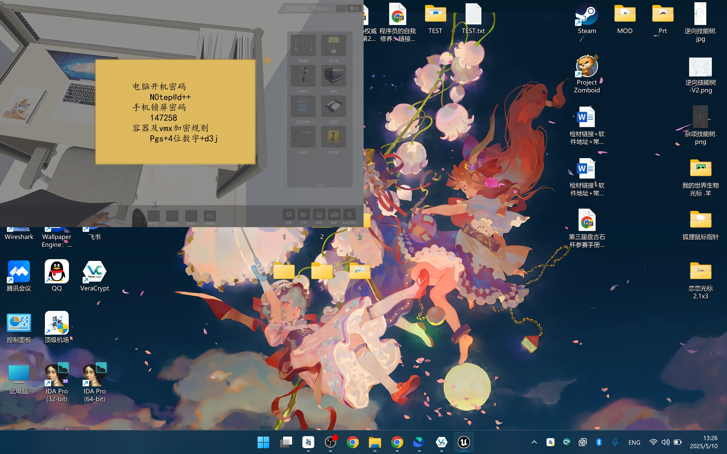Open 我的世界生物光标 folder
Screen dimensions: 727x454
pyautogui.click(x=700, y=178)
